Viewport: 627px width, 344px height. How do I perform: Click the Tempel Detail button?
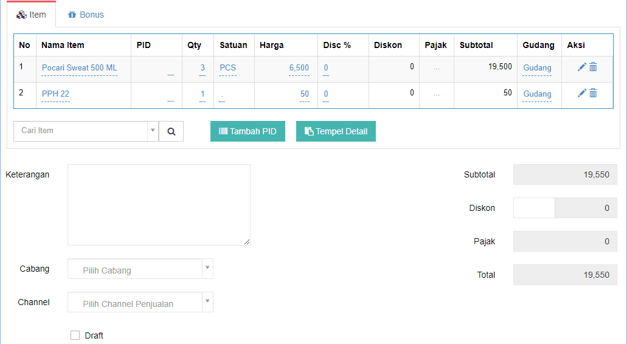pyautogui.click(x=336, y=131)
